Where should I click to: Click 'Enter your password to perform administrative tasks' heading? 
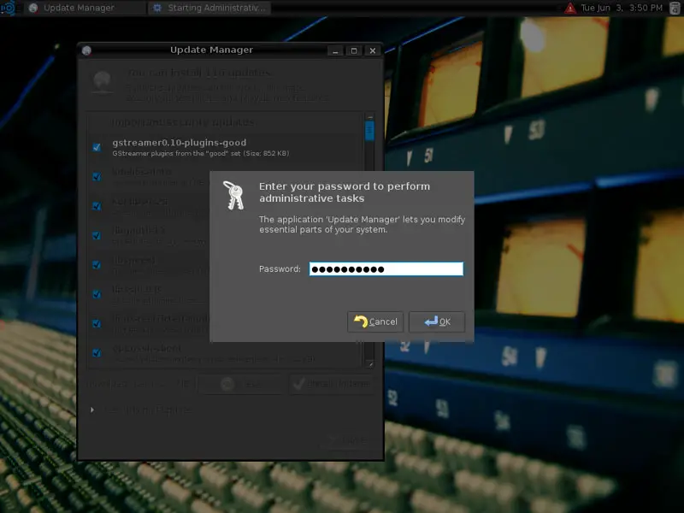point(345,192)
